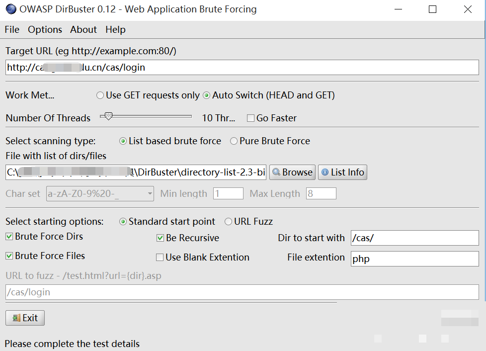The image size is (486, 351).
Task: Click the DirBuster globe icon in title bar
Action: point(11,9)
